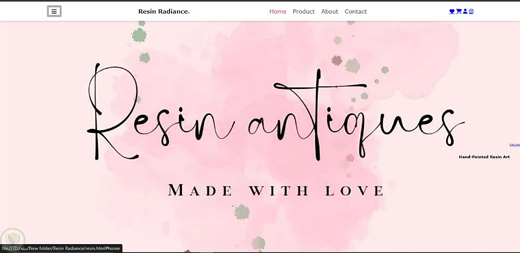Viewport: 520px width, 253px height.
Task: Click the user account icon
Action: [465, 11]
